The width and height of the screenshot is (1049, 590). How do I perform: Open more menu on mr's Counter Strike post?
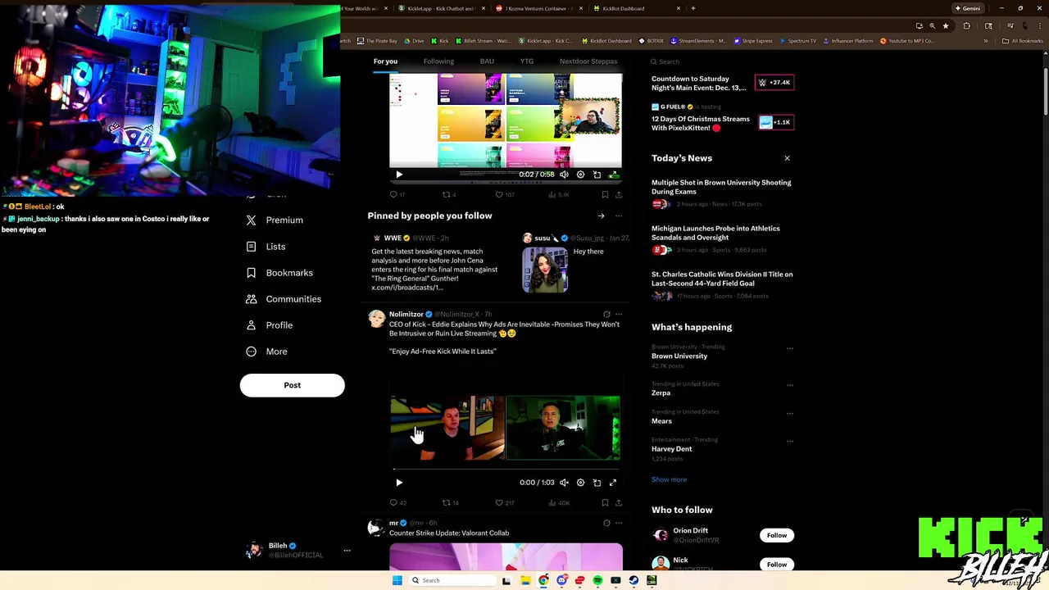pos(619,523)
